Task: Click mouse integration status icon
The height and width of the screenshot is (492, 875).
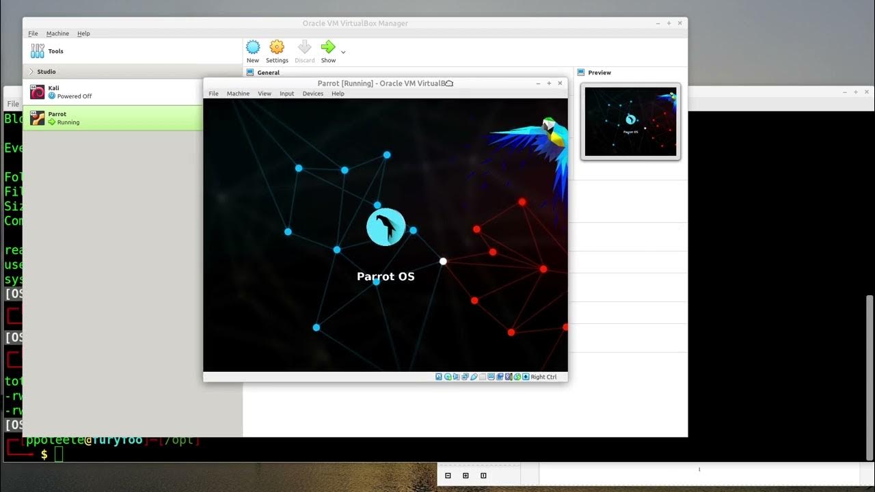Action: [x=517, y=377]
